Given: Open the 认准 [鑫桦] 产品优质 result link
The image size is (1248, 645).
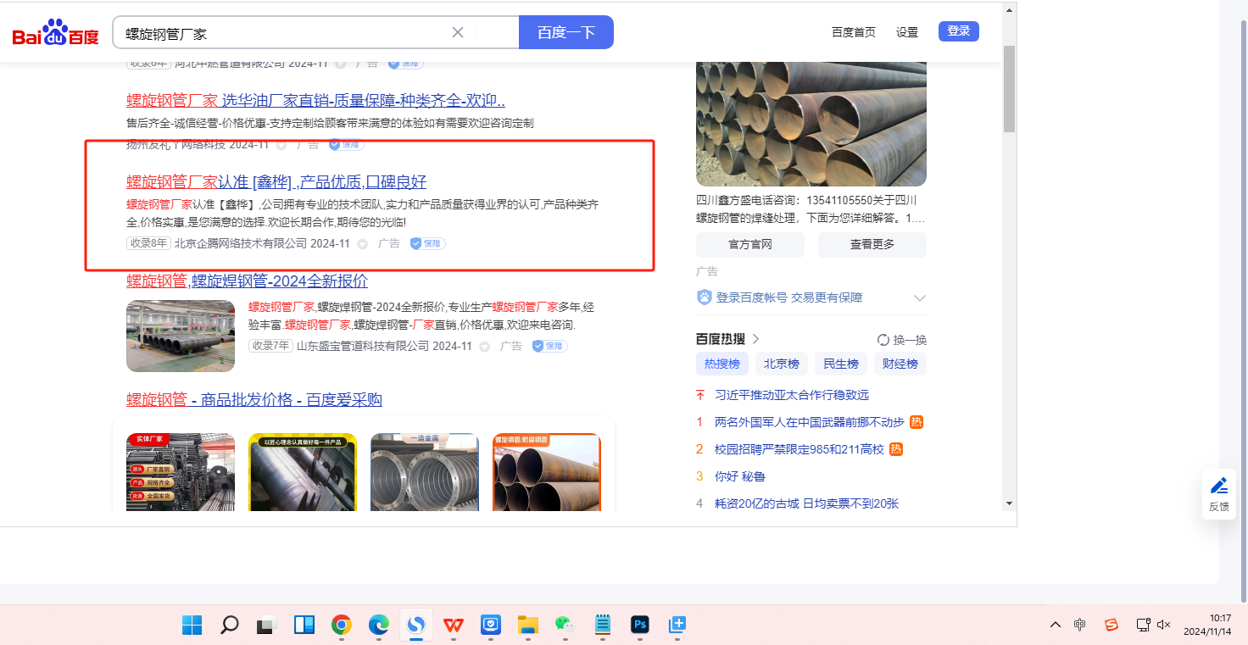Looking at the screenshot, I should 276,181.
